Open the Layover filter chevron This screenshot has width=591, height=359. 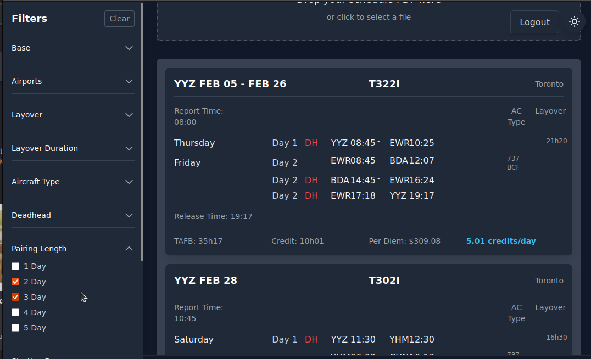coord(129,115)
